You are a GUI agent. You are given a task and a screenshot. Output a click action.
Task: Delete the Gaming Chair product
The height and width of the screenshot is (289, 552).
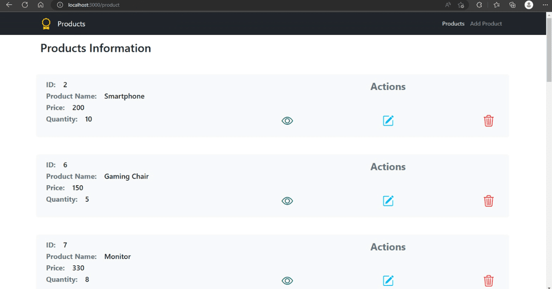(488, 201)
